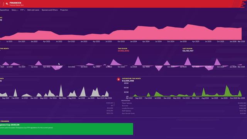Click the Jul 2024 label on balance chart
The width and height of the screenshot is (247, 139).
coord(158,42)
